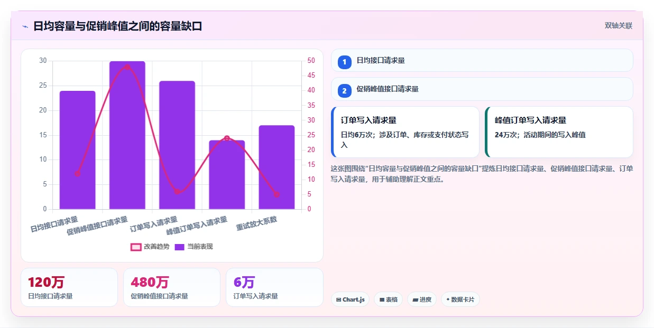
Task: Click line point on 峰值订单写入请求量 bar
Action: (227, 138)
